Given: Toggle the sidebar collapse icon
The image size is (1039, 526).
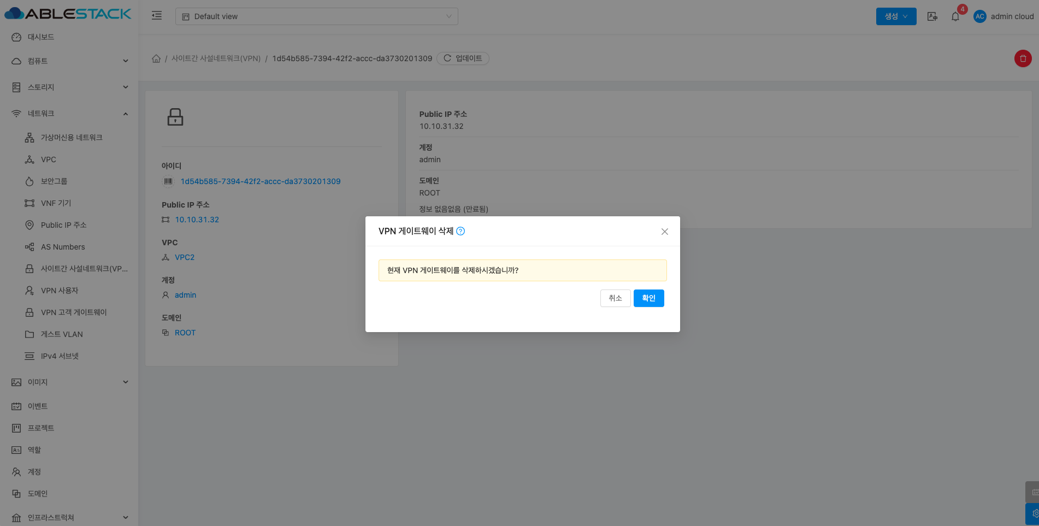Looking at the screenshot, I should [x=157, y=16].
